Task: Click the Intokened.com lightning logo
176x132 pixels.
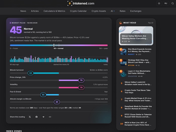Action: (81, 3)
